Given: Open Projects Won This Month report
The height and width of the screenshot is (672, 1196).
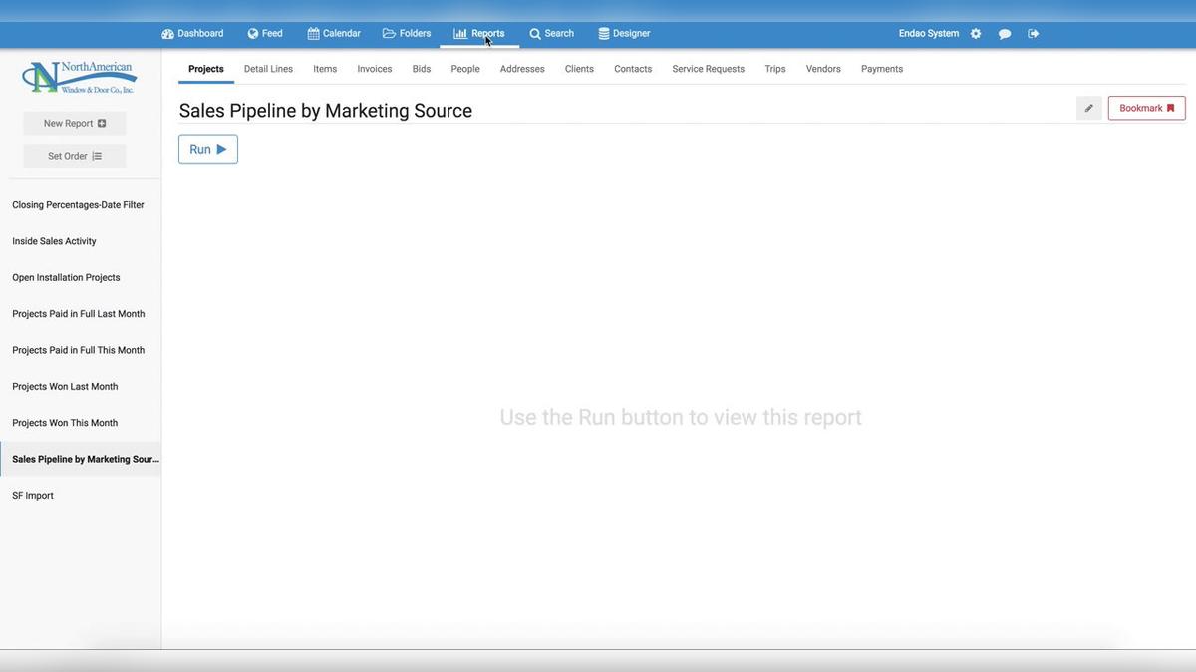Looking at the screenshot, I should (x=66, y=423).
